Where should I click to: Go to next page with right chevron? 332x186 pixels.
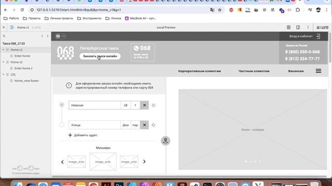(48, 36)
